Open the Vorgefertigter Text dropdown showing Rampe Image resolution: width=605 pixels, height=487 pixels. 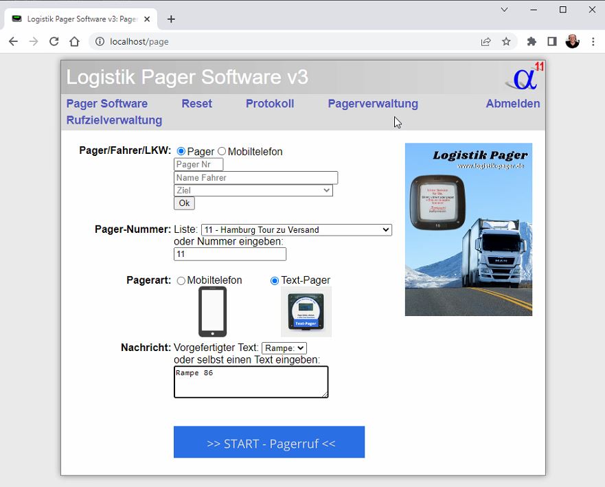pyautogui.click(x=284, y=348)
